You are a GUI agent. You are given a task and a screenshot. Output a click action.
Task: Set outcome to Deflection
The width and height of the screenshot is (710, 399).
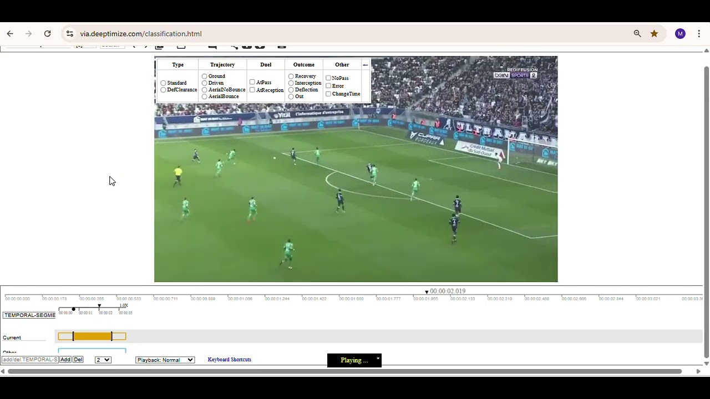pyautogui.click(x=291, y=90)
